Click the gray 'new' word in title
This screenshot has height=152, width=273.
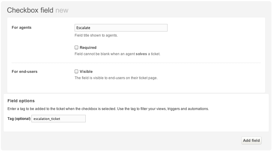[62, 10]
